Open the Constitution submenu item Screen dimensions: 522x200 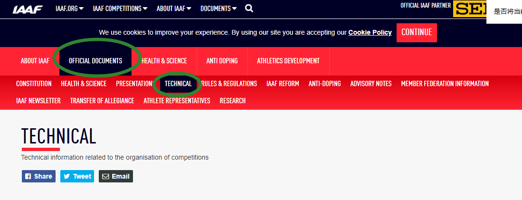[x=34, y=84]
